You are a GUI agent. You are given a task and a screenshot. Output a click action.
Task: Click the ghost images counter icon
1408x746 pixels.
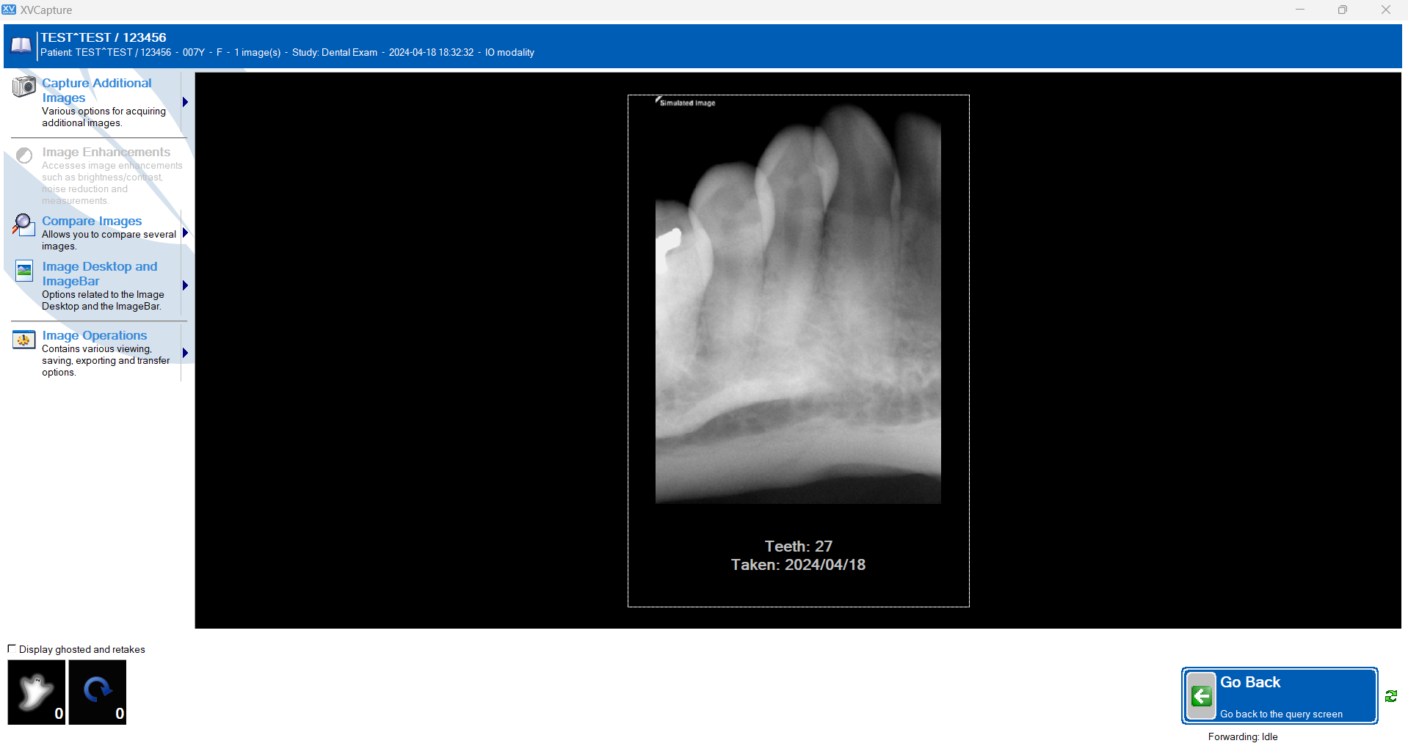pyautogui.click(x=37, y=692)
